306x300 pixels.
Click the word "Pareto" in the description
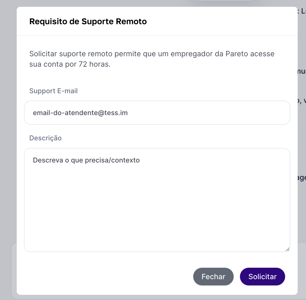click(x=237, y=54)
